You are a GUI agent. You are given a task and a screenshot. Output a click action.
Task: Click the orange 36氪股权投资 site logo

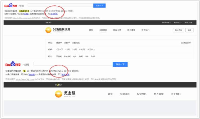point(48,30)
